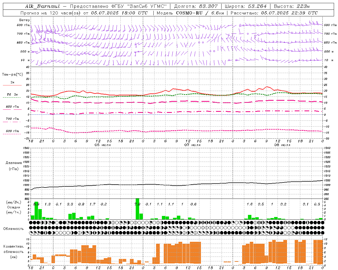This screenshot has width=338, height=270.
Task: Click the 0.8 precipitation total
Action: click(81, 204)
